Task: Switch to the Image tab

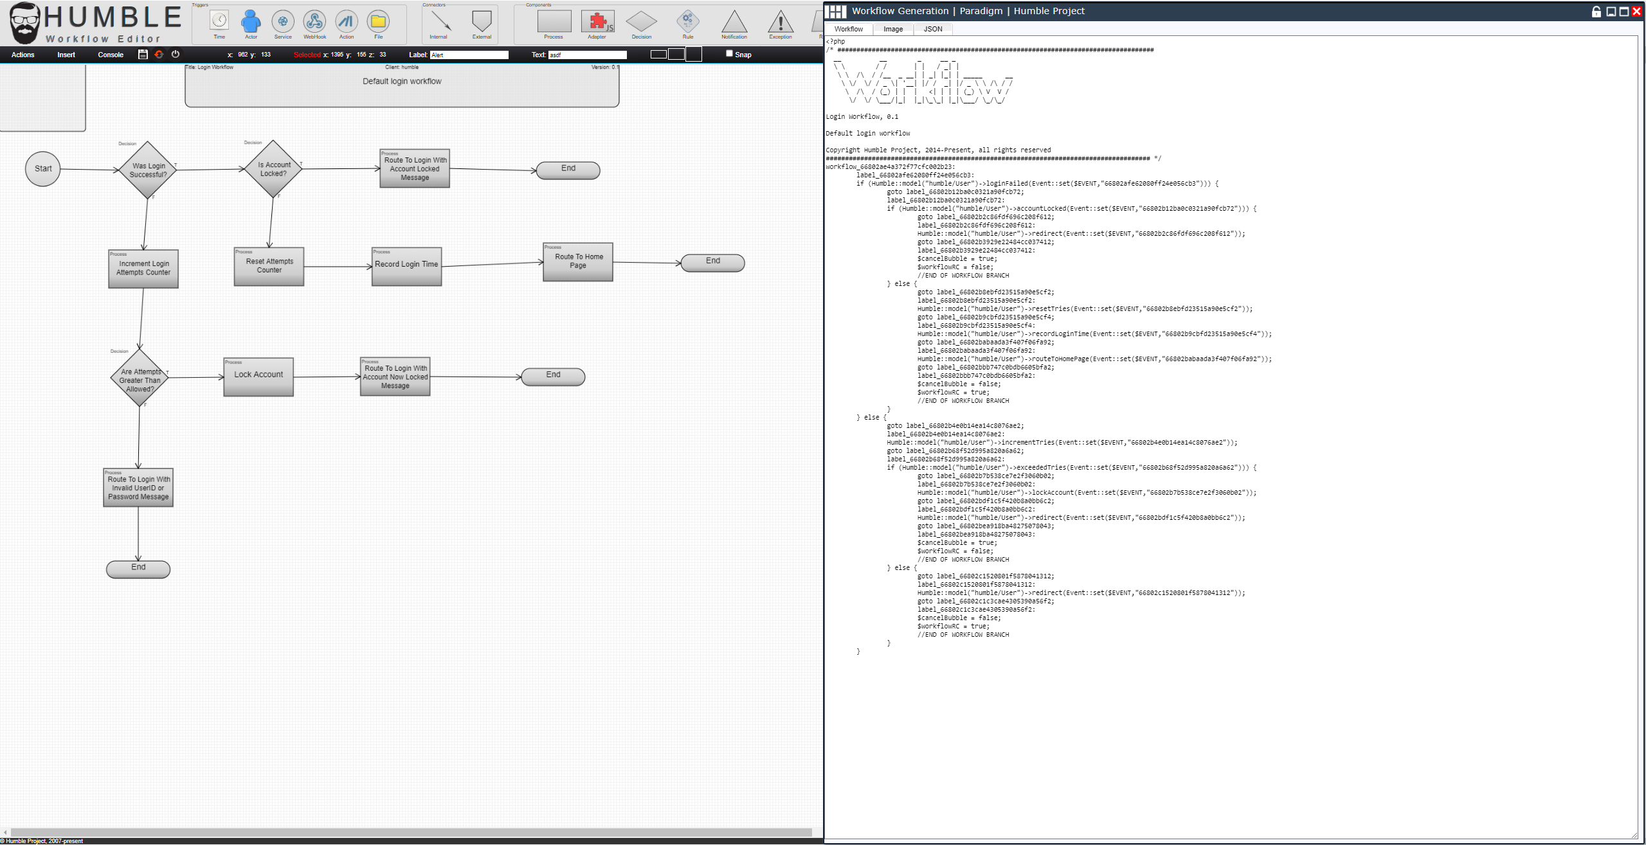Action: pos(892,29)
